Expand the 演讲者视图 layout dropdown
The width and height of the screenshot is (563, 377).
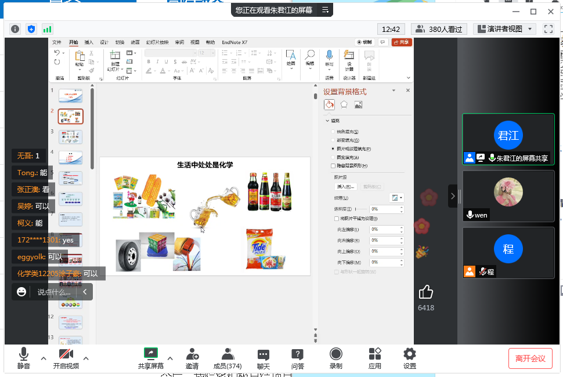504,29
